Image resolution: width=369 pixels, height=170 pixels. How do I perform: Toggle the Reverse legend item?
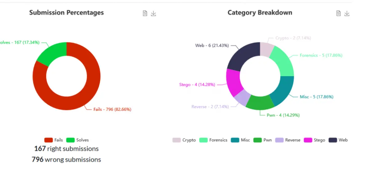(288, 140)
